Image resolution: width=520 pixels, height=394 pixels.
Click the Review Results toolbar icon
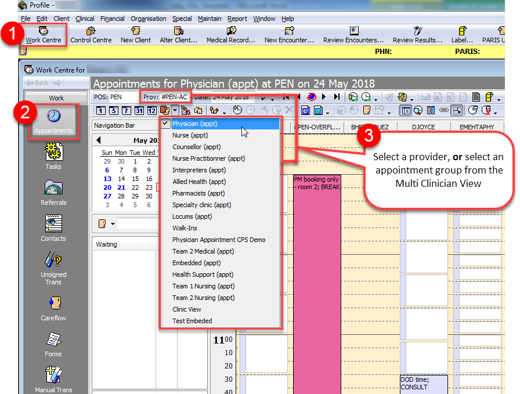(x=416, y=35)
